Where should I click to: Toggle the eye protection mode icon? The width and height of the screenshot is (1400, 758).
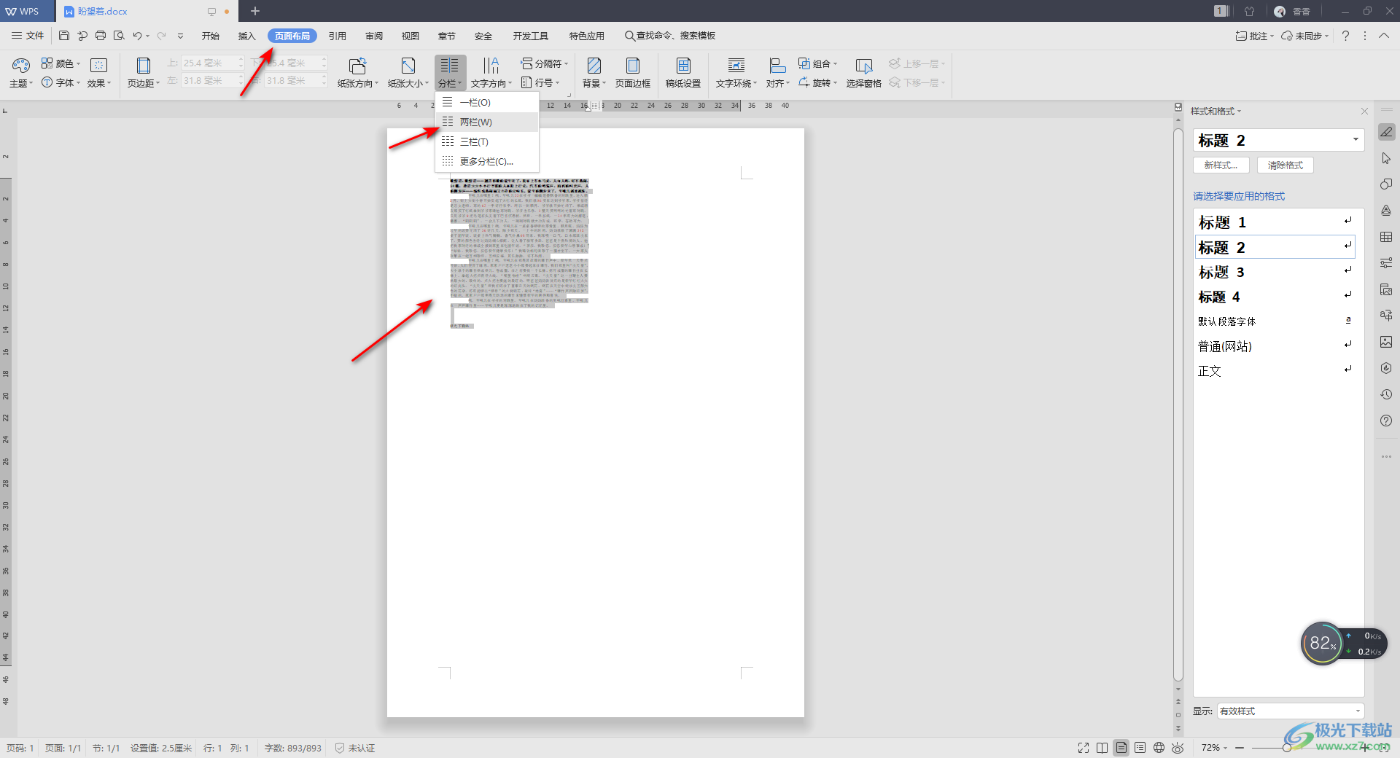(x=1178, y=748)
